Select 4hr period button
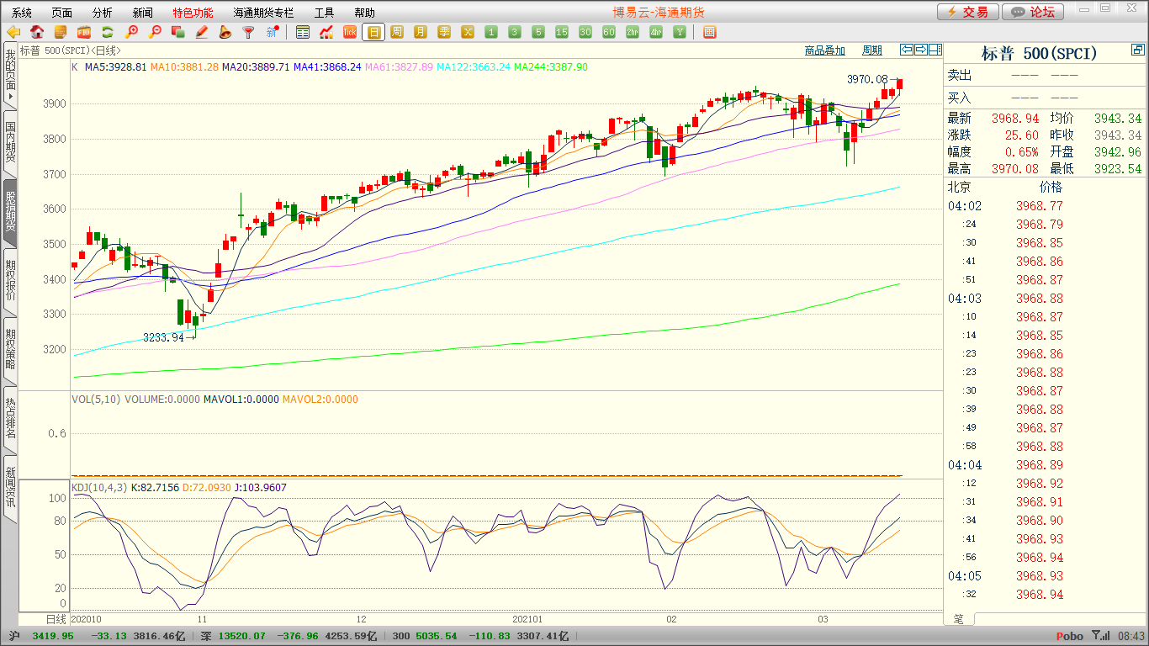The width and height of the screenshot is (1149, 646). (656, 32)
